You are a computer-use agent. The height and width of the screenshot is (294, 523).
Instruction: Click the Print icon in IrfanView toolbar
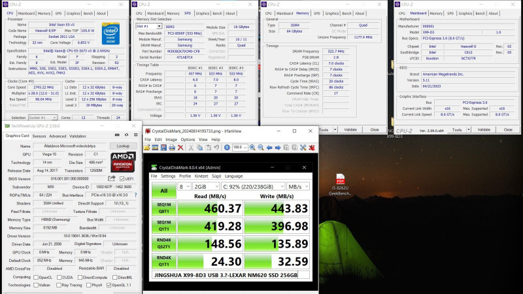tap(172, 148)
